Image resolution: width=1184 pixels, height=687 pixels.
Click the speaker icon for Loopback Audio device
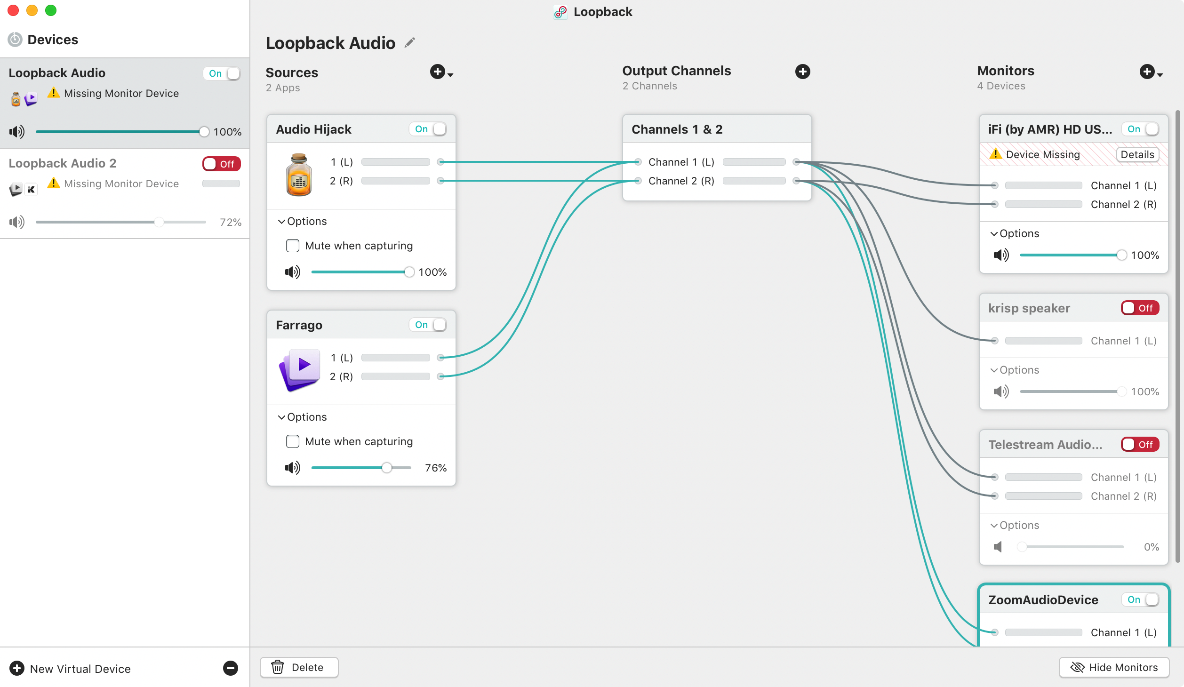point(17,132)
